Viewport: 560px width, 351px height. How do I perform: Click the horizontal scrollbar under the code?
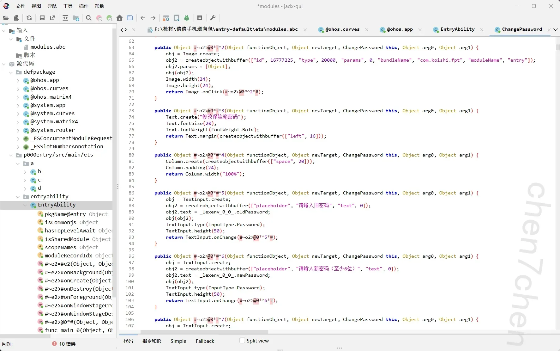pos(204,332)
